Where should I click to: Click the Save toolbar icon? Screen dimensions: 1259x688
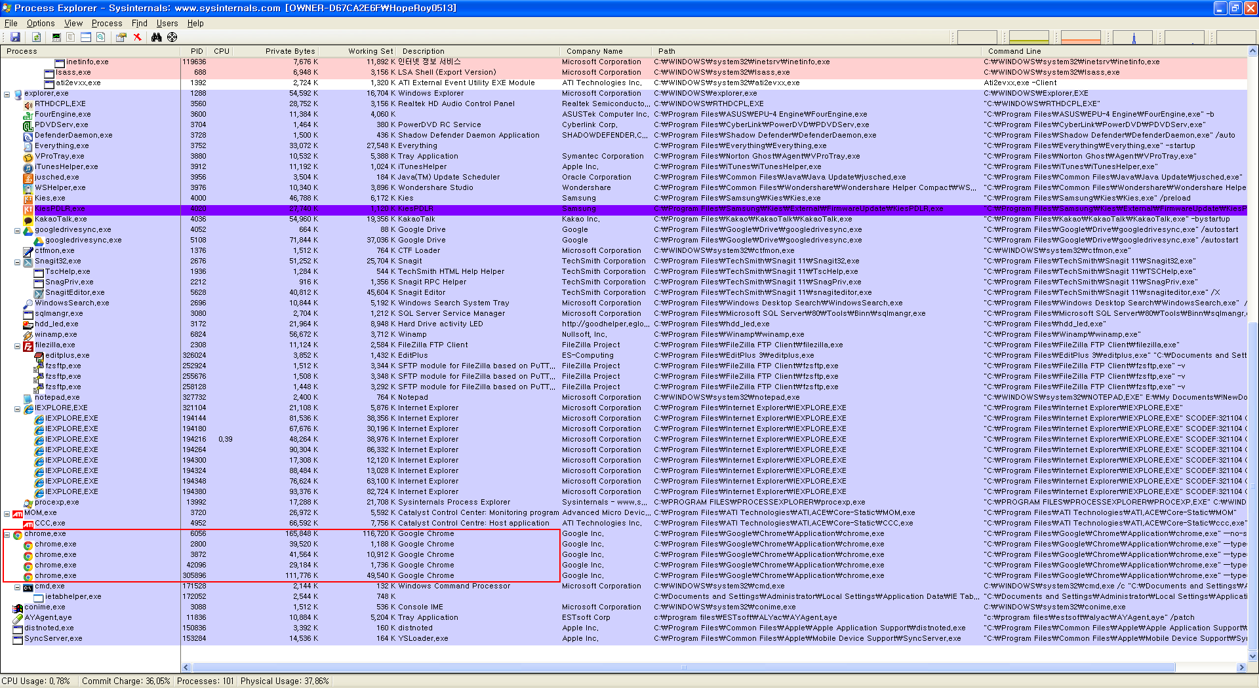[x=15, y=37]
